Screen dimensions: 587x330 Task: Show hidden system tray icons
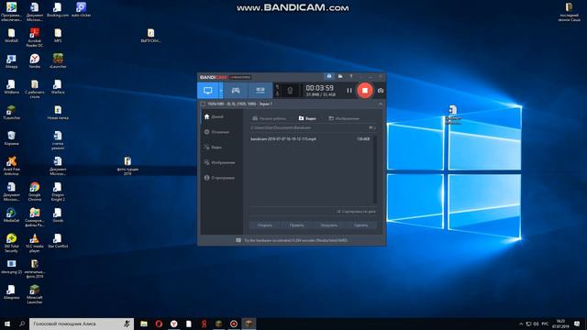pos(521,324)
